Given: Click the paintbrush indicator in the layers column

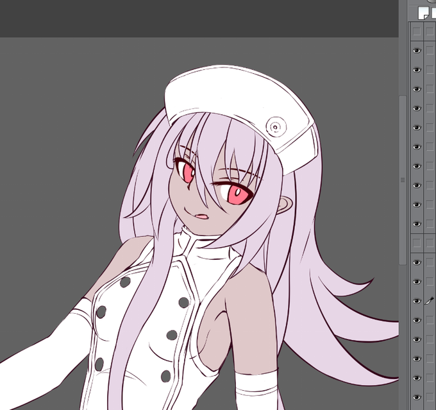Looking at the screenshot, I should coord(430,301).
